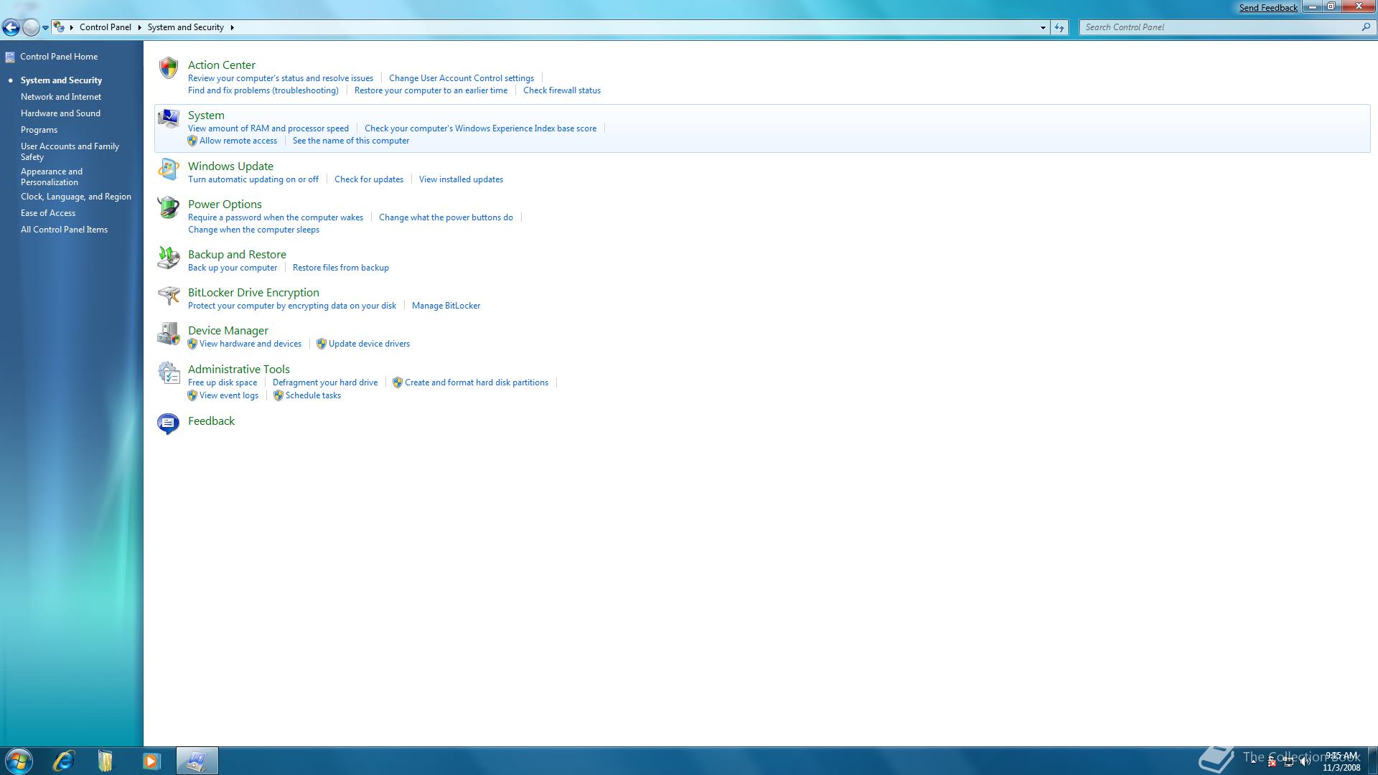Select Ease of Access category

48,213
